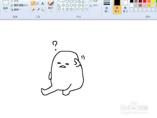This screenshot has height=118, width=157.
Task: Select the Fill with color bucket tool
Action: coord(38,3)
